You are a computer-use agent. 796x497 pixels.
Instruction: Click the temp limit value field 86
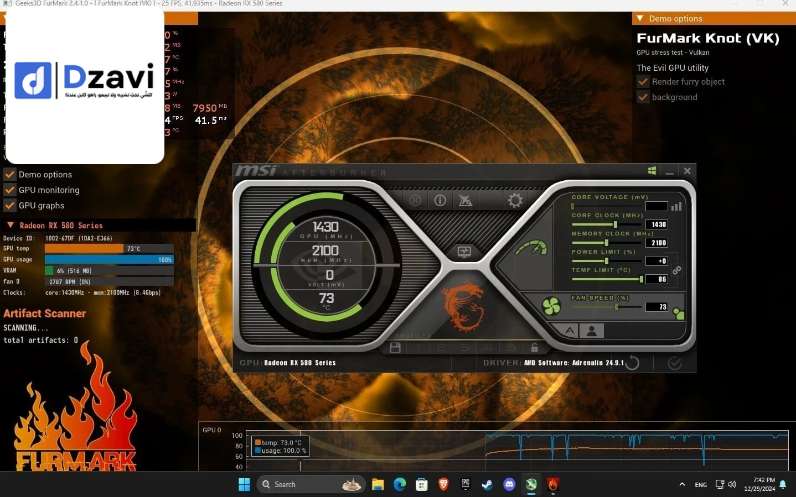(x=657, y=279)
